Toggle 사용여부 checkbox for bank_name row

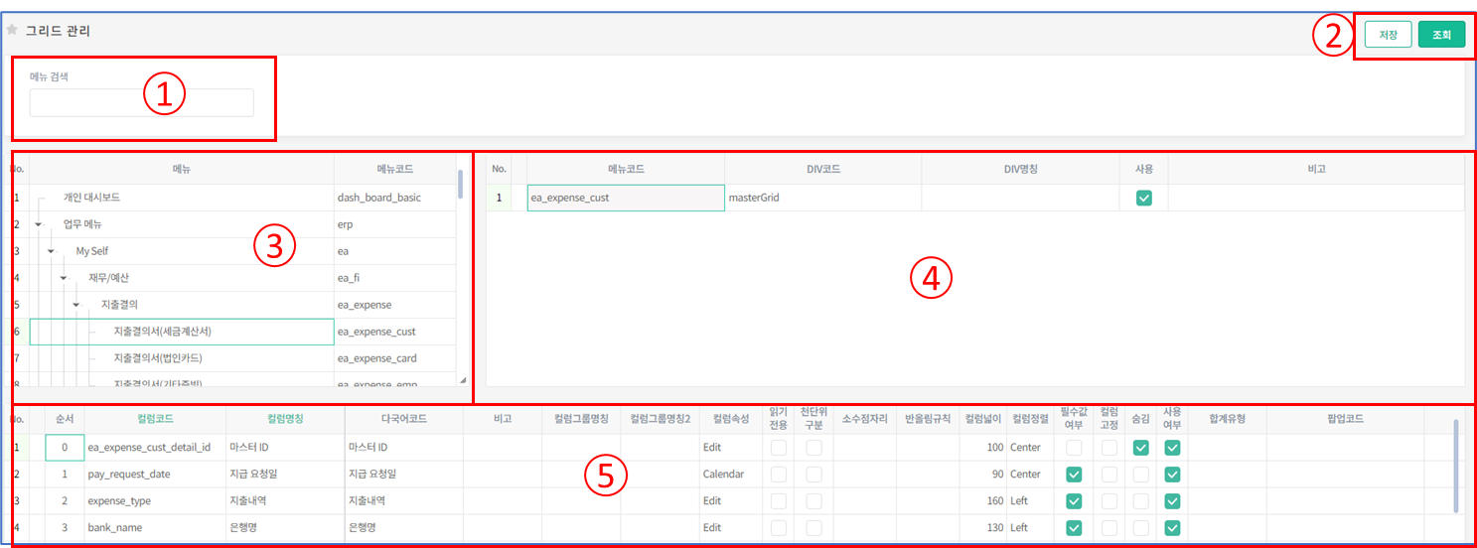(x=1172, y=528)
